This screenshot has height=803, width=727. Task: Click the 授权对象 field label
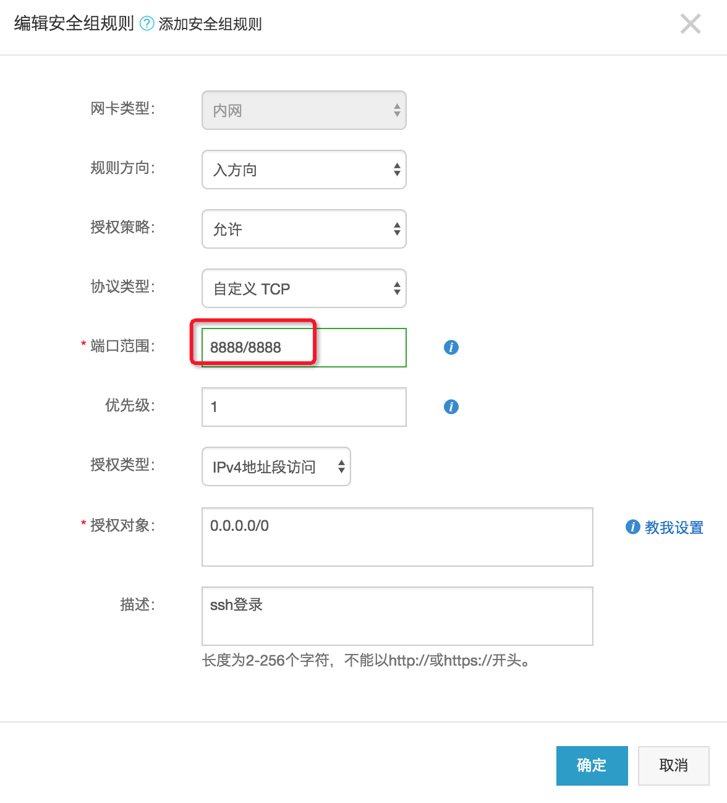point(122,525)
